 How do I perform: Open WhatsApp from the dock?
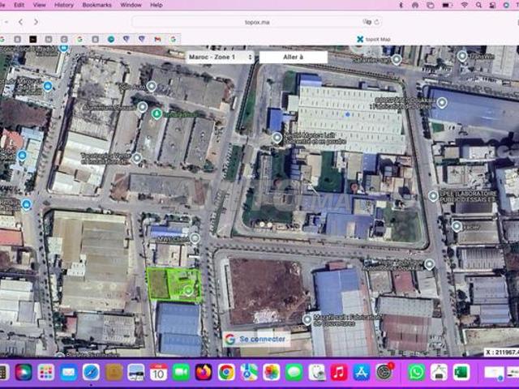(416, 372)
